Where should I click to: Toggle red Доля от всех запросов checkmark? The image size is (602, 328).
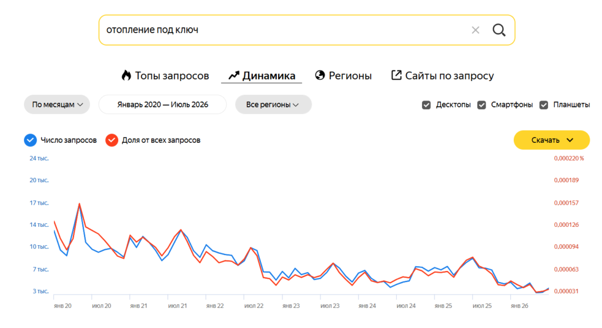pos(112,140)
